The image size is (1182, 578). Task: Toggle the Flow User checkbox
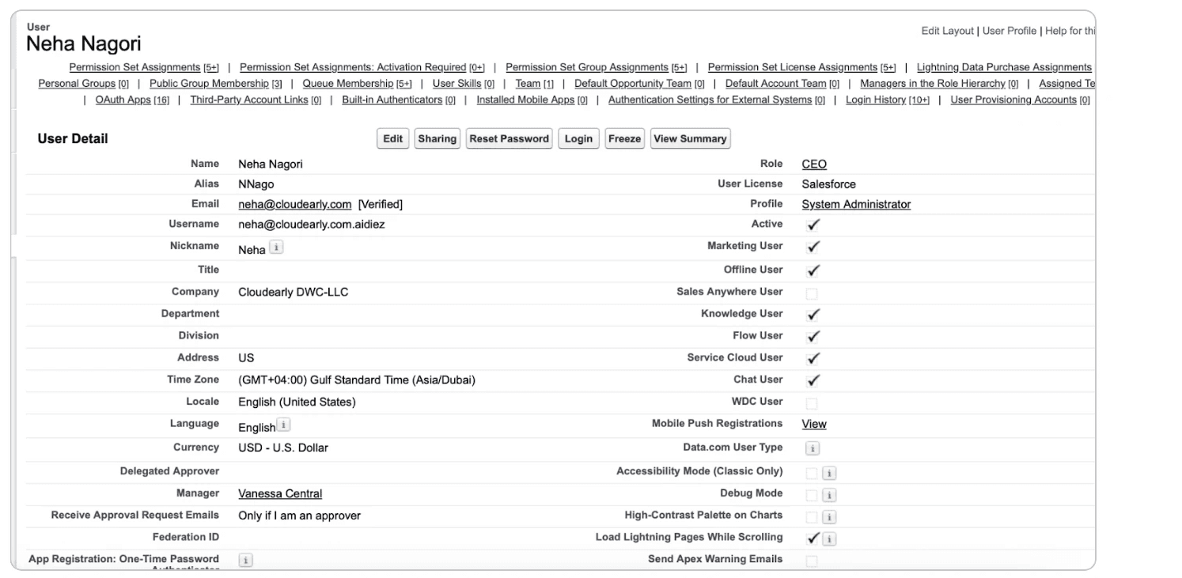click(x=812, y=338)
